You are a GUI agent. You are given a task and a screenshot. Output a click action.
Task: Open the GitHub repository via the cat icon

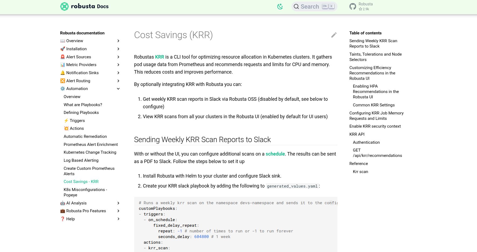tap(353, 6)
